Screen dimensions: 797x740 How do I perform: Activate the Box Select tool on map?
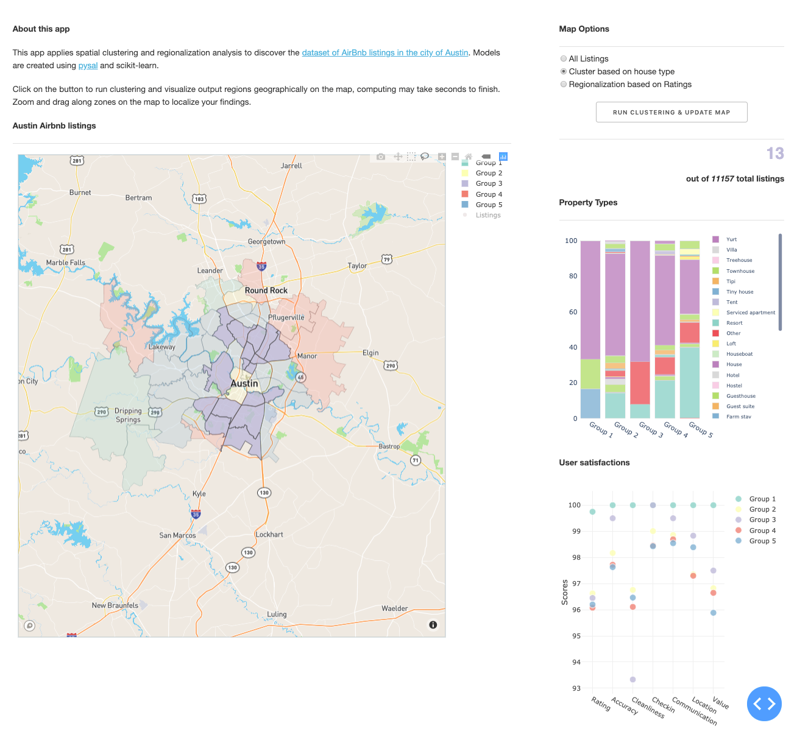pos(411,157)
